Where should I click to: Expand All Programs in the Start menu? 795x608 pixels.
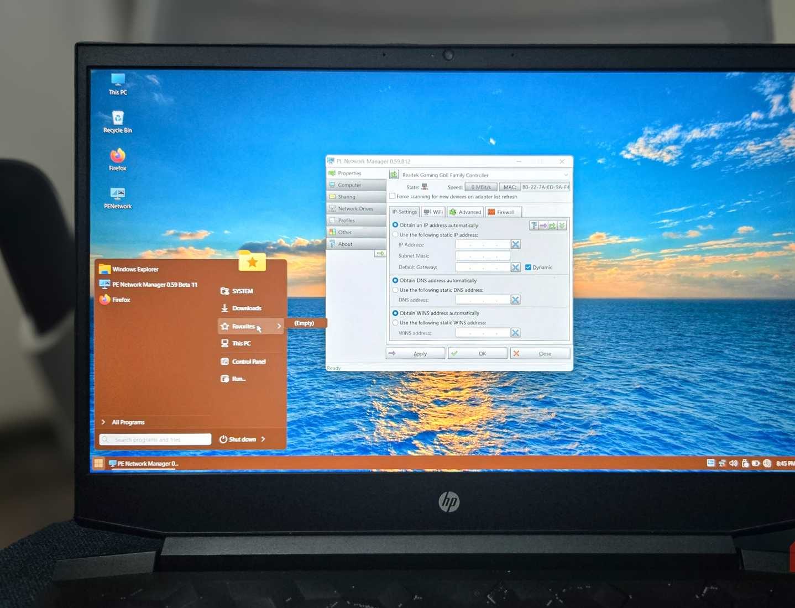pyautogui.click(x=128, y=422)
